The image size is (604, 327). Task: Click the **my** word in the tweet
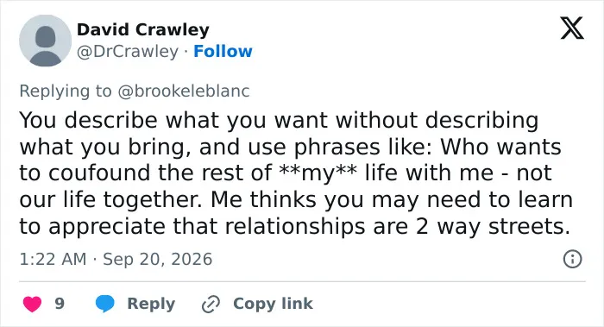[318, 173]
